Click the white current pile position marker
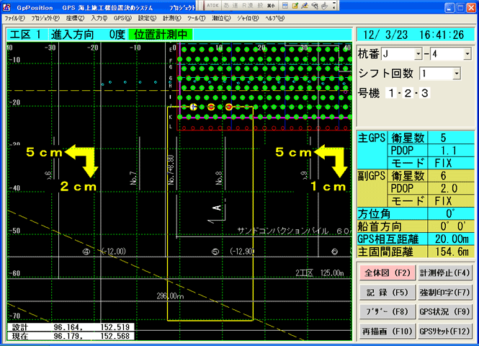This screenshot has width=479, height=346. click(194, 107)
